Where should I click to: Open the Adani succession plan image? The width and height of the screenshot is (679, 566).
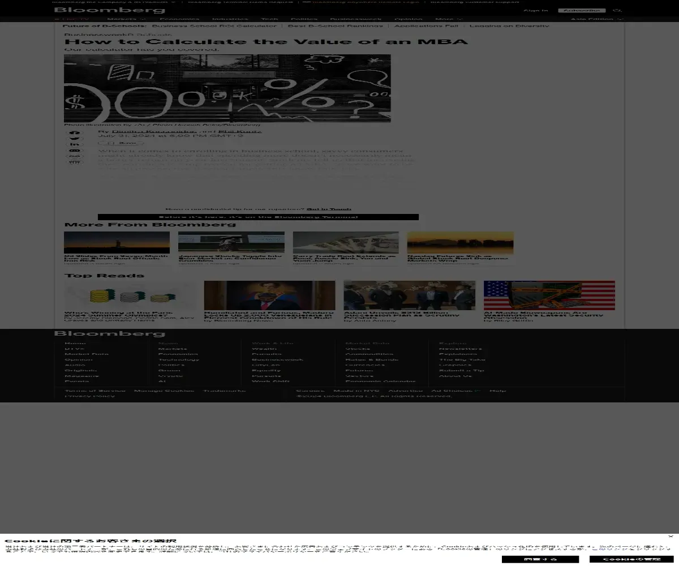[x=410, y=295]
